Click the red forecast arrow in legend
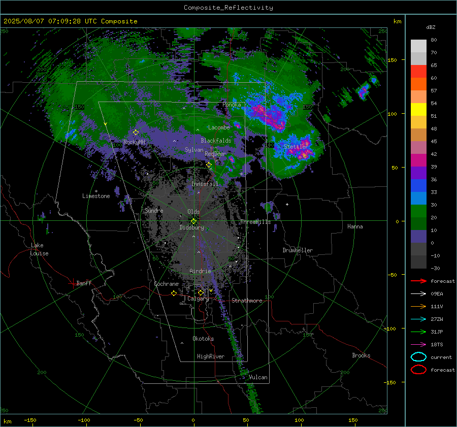This screenshot has width=457, height=427. click(418, 281)
